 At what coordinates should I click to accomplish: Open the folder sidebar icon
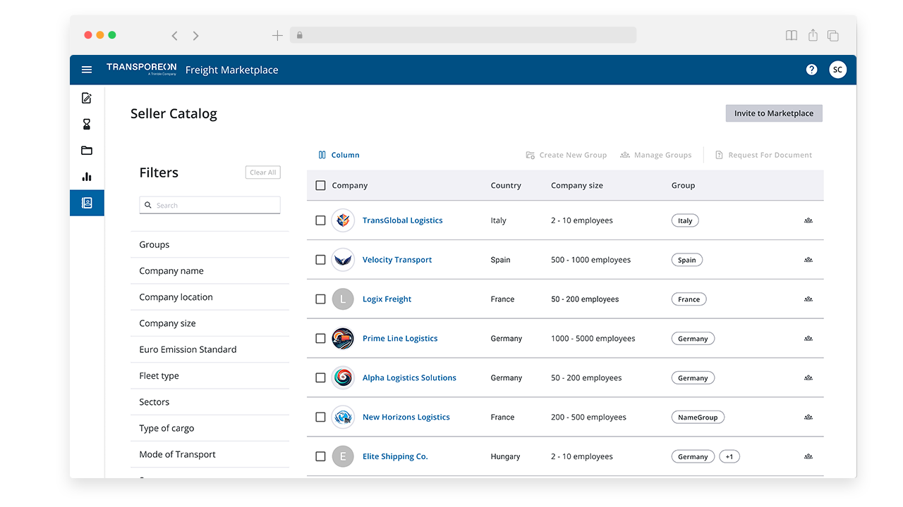(87, 151)
